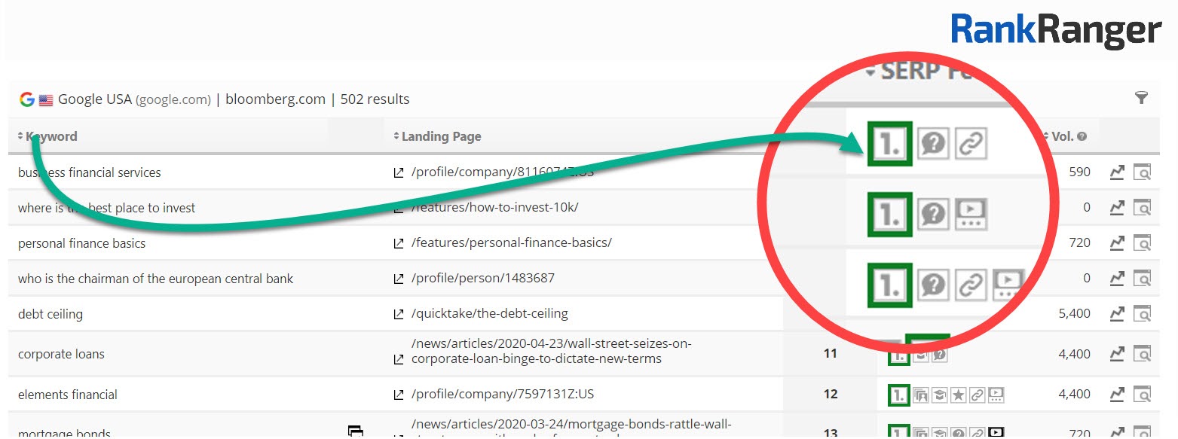The height and width of the screenshot is (439, 1178).
Task: Open the table filter funnel icon
Action: click(x=1141, y=98)
